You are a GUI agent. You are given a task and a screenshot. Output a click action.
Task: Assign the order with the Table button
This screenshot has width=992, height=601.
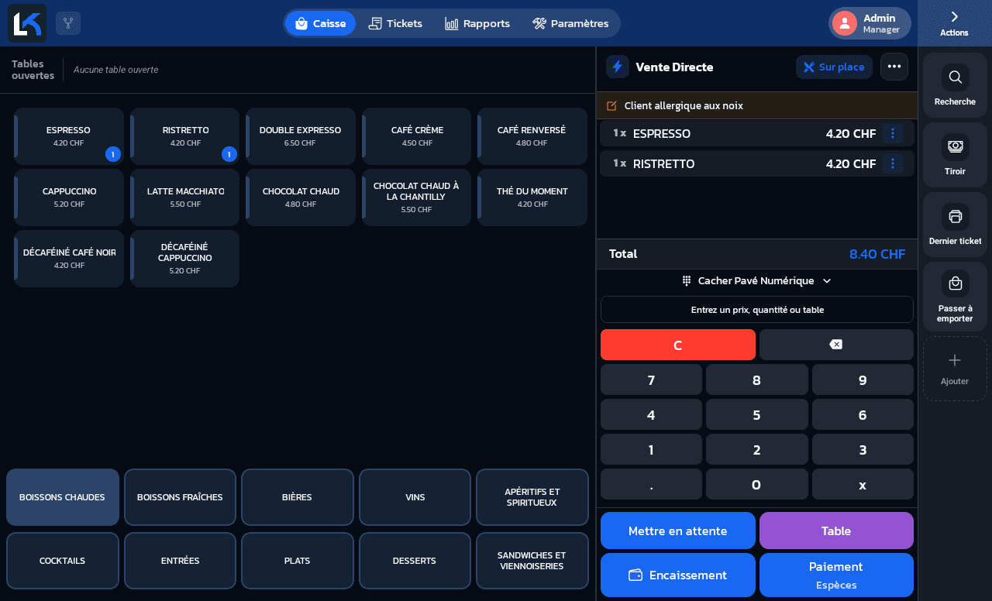pos(836,531)
